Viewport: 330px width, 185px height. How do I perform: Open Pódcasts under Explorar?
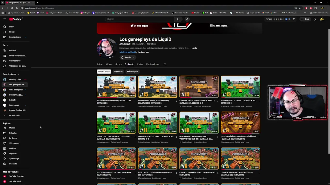13,164
